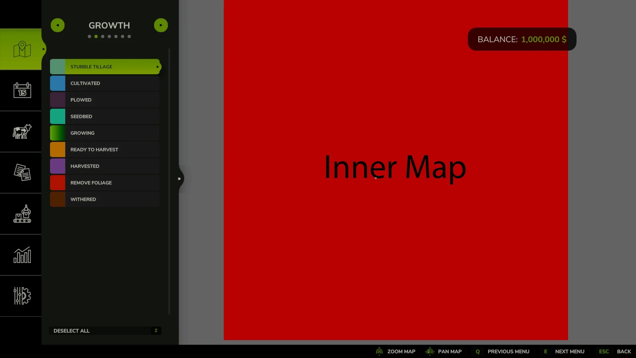Click the purple Harvested color swatch

58,166
